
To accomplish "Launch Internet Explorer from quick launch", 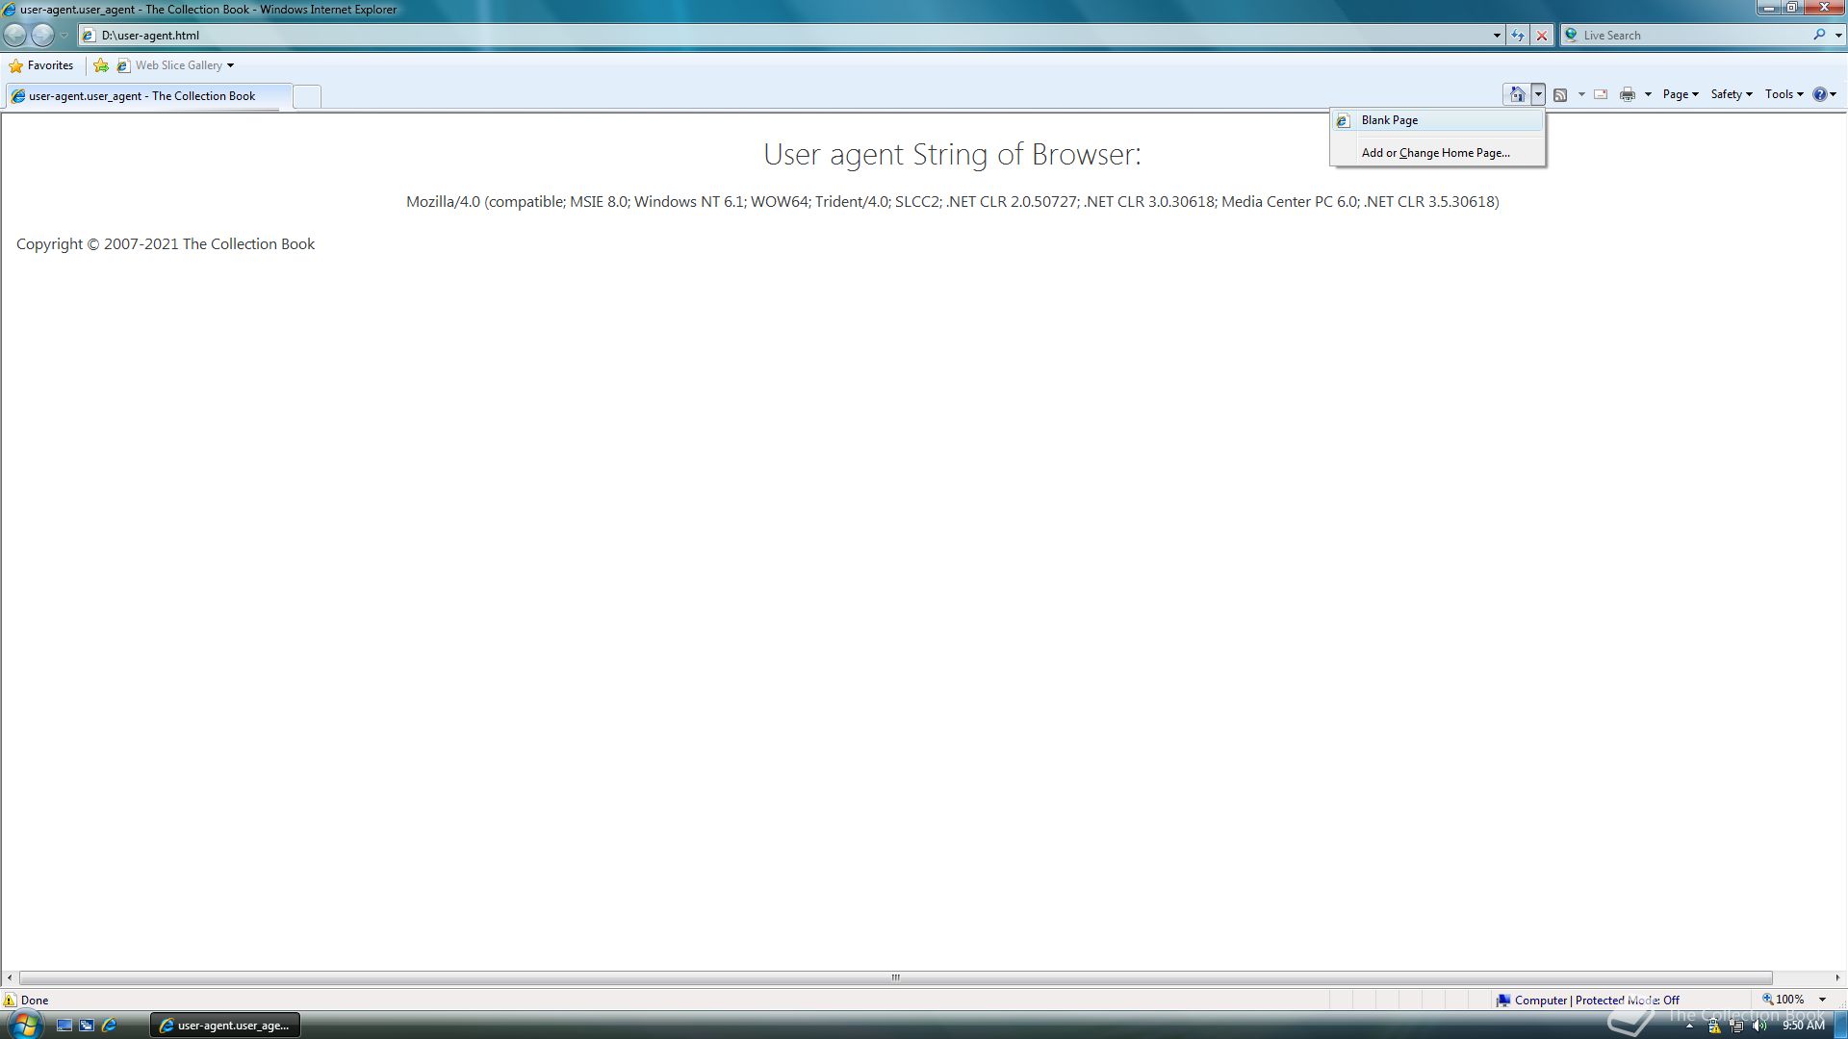I will click(109, 1026).
